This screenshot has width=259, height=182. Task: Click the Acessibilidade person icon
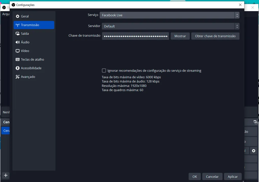click(17, 68)
